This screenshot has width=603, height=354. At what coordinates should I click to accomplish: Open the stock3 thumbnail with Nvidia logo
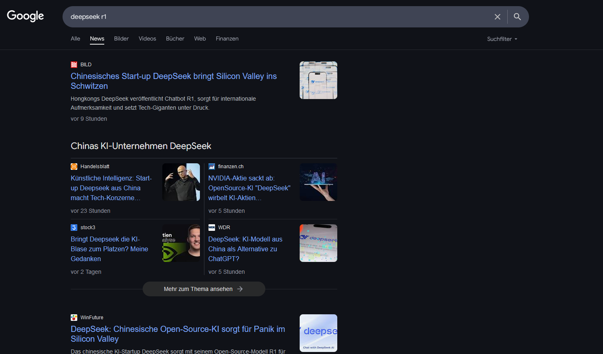181,243
